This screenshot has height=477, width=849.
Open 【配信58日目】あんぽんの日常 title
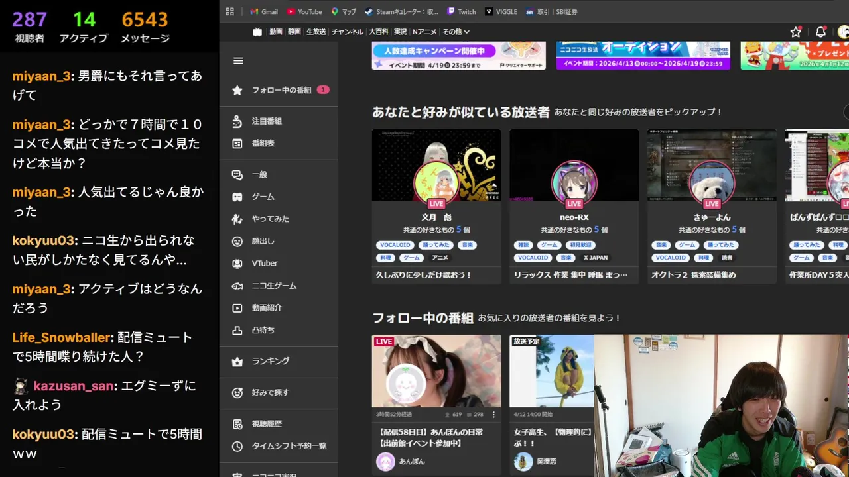[430, 437]
